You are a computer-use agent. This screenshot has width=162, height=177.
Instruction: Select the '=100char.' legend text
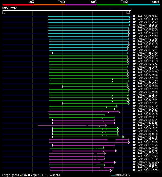pyautogui.click(x=123, y=175)
